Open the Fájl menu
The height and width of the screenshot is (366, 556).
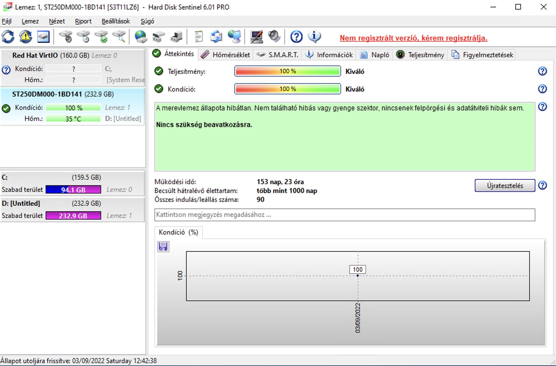point(7,21)
